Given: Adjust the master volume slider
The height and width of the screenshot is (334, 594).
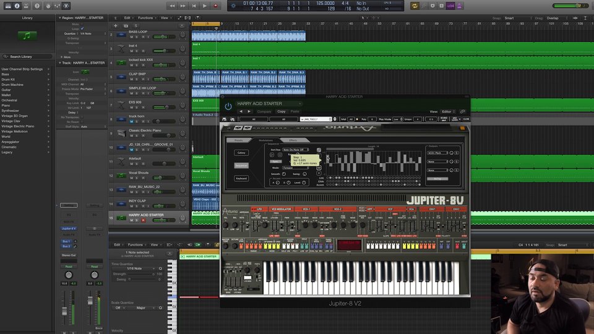Looking at the screenshot, I should (x=571, y=6).
